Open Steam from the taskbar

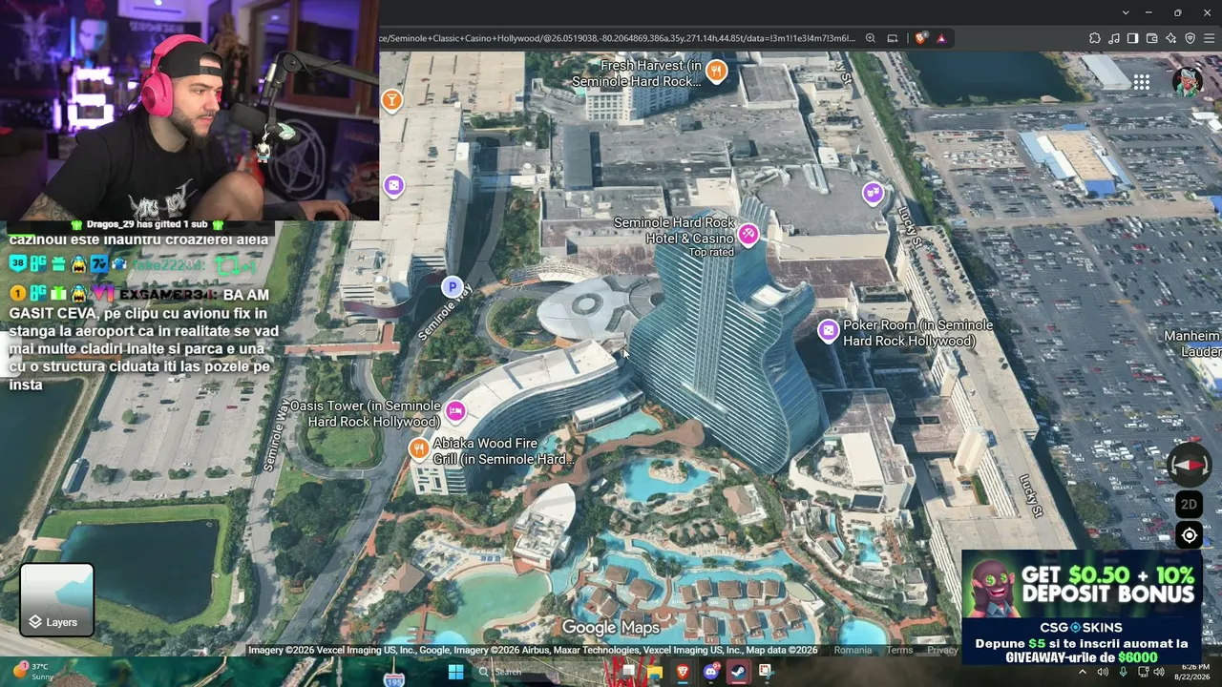click(738, 672)
